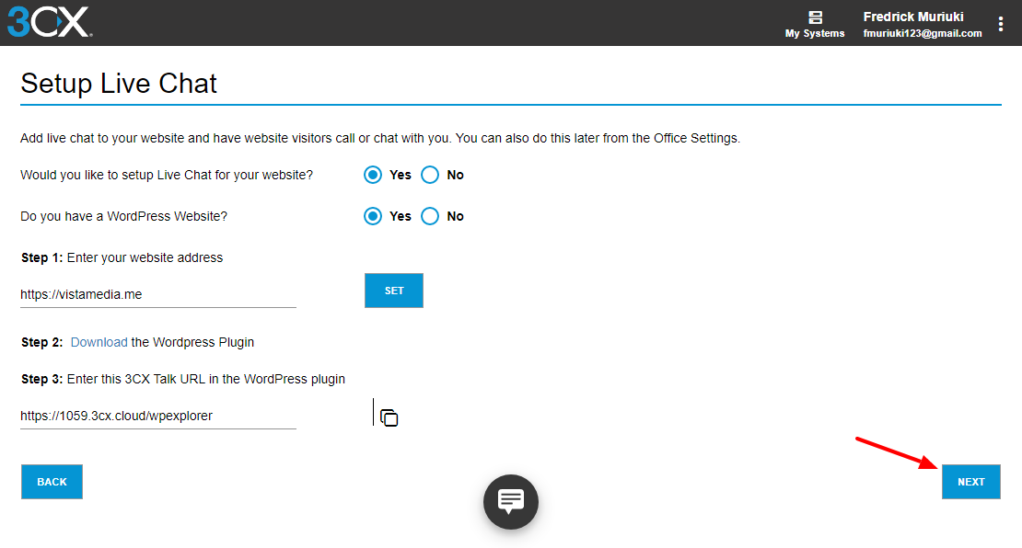Click the SET button
Screen dimensions: 1022x548
click(x=394, y=291)
